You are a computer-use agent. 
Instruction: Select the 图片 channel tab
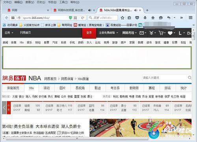point(63,88)
